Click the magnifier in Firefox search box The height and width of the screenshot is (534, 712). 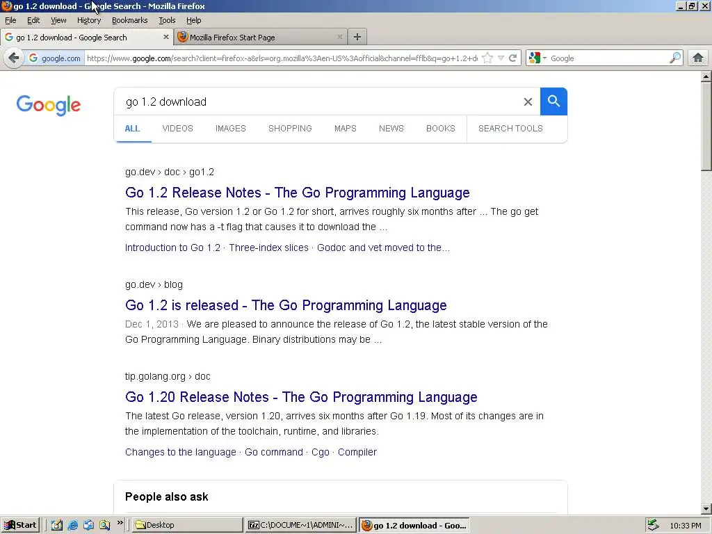pyautogui.click(x=674, y=58)
